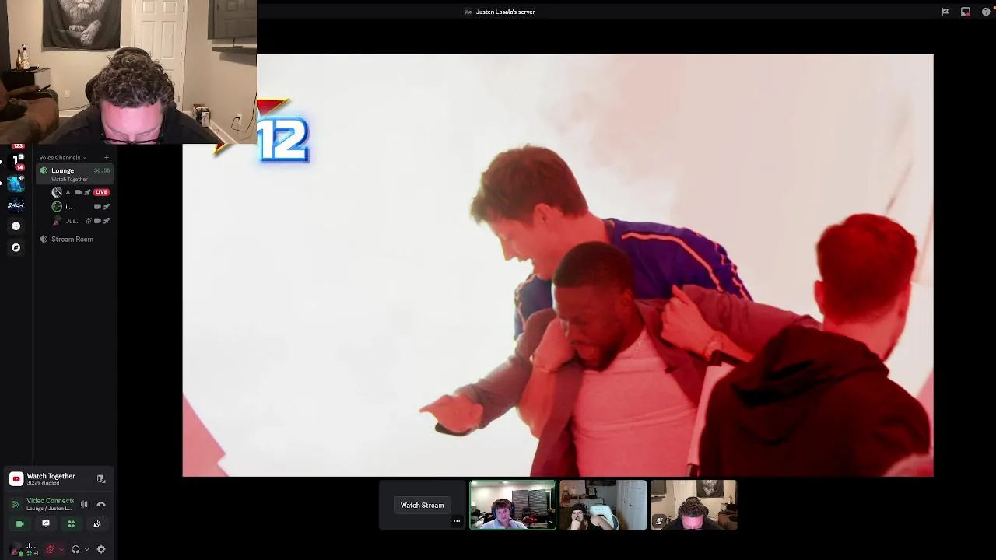
Task: Share your screen
Action: point(46,523)
